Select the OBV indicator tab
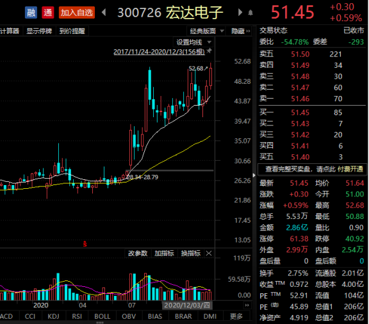The height and width of the screenshot is (324, 369). coord(129,316)
